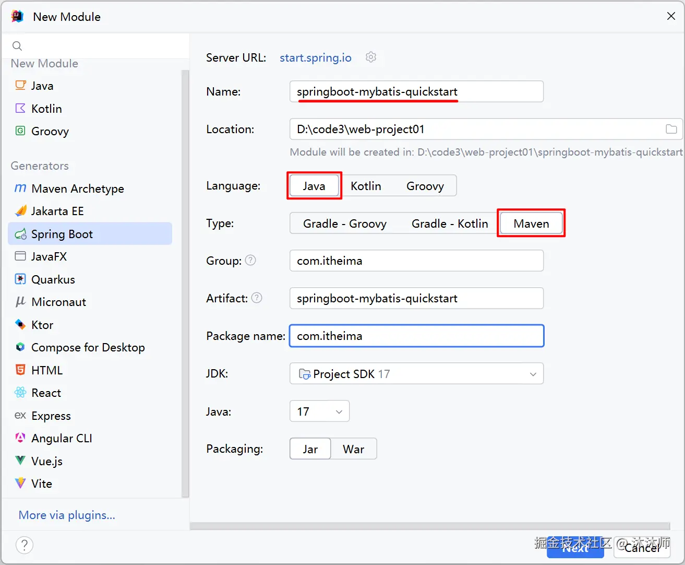Select Java as the language

pos(314,186)
